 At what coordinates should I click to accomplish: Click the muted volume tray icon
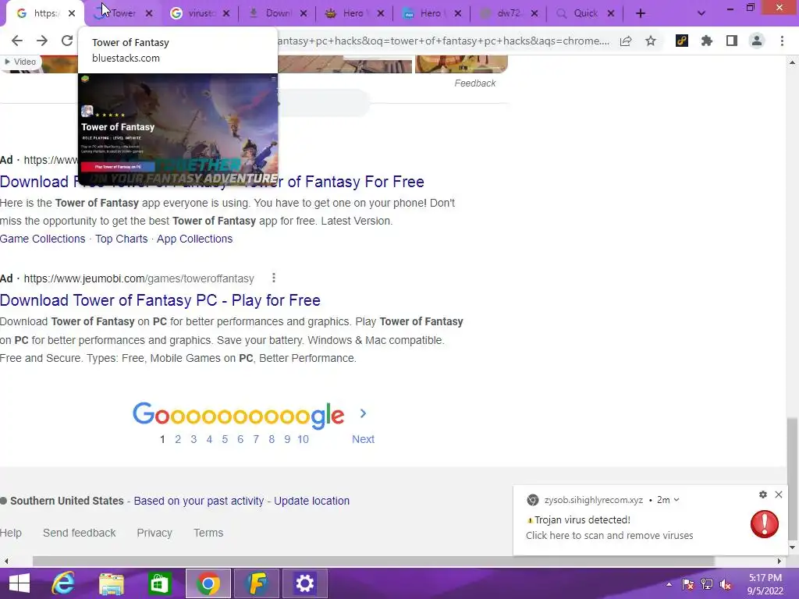[726, 584]
